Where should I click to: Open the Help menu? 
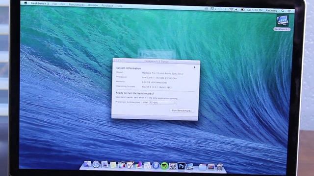(119, 6)
